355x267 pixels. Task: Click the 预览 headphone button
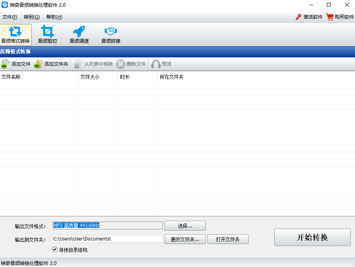[161, 64]
